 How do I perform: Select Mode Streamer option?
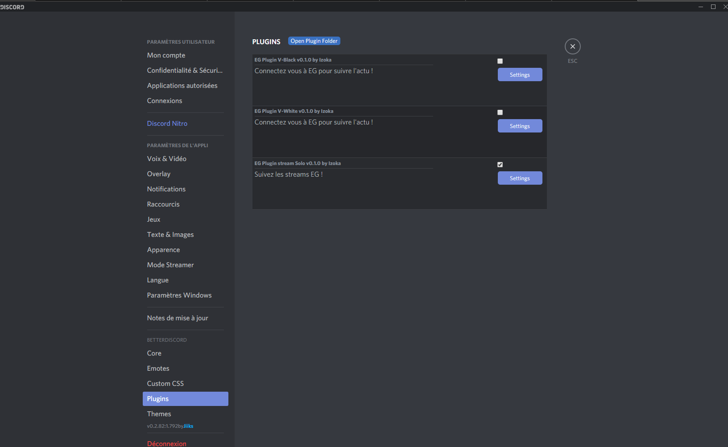[x=185, y=265]
